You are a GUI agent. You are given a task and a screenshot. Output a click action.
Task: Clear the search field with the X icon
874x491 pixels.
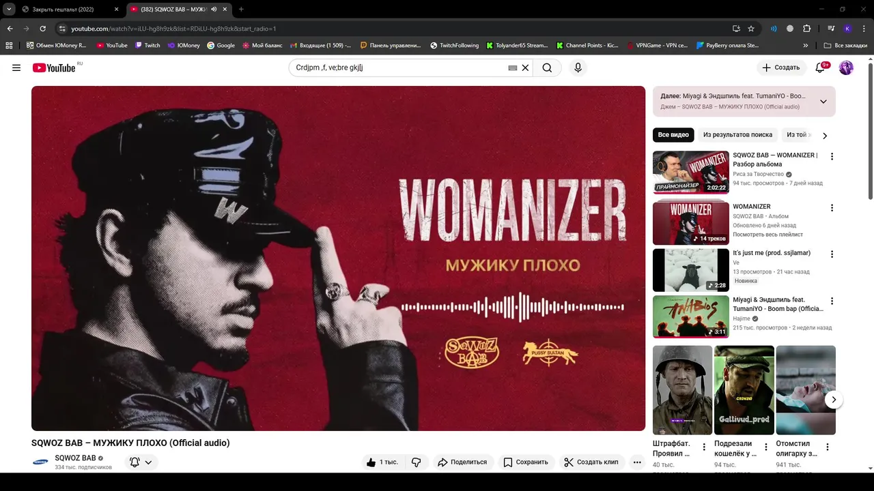[x=525, y=68]
